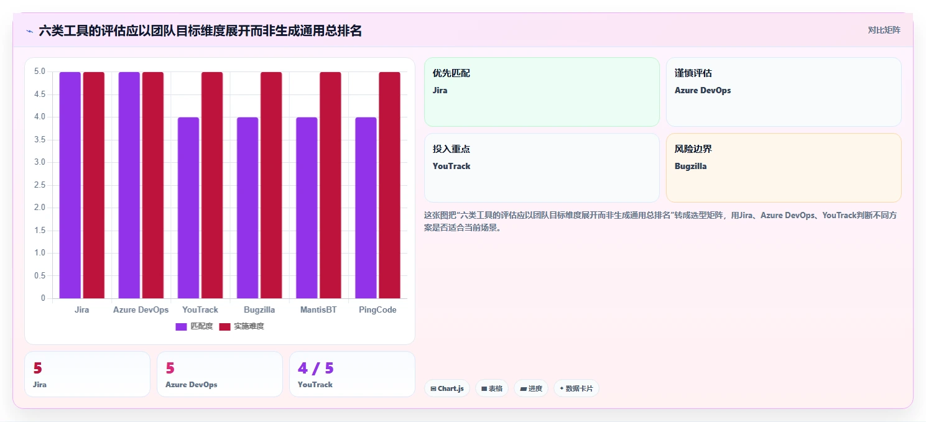926x422 pixels.
Task: Select the Jira stat card showing 5
Action: click(x=88, y=374)
